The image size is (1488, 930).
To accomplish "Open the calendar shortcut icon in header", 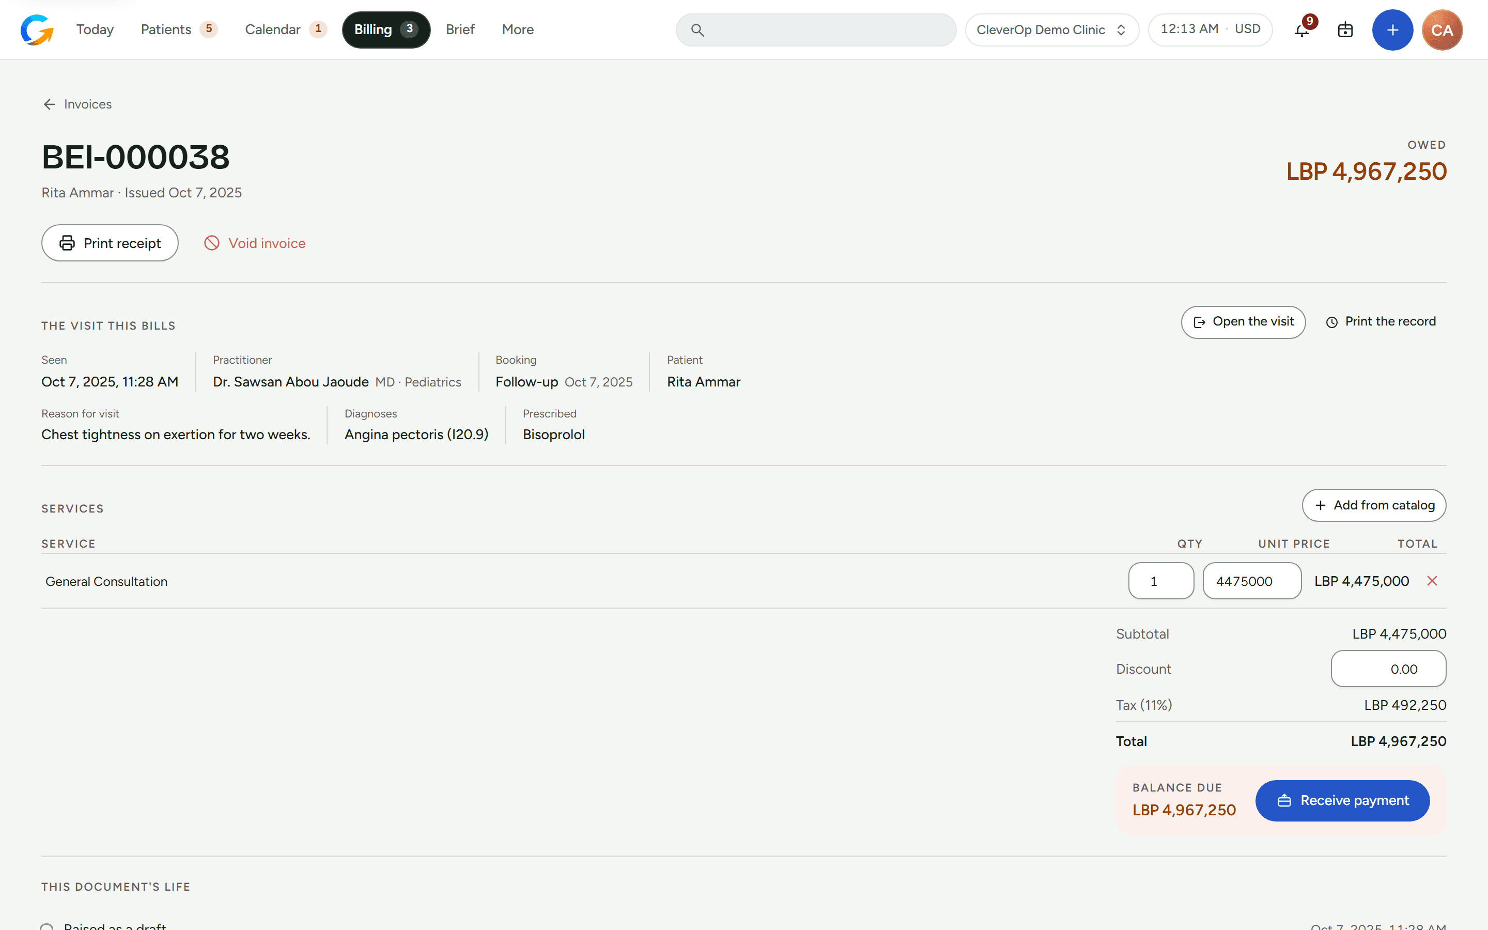I will pos(1345,29).
